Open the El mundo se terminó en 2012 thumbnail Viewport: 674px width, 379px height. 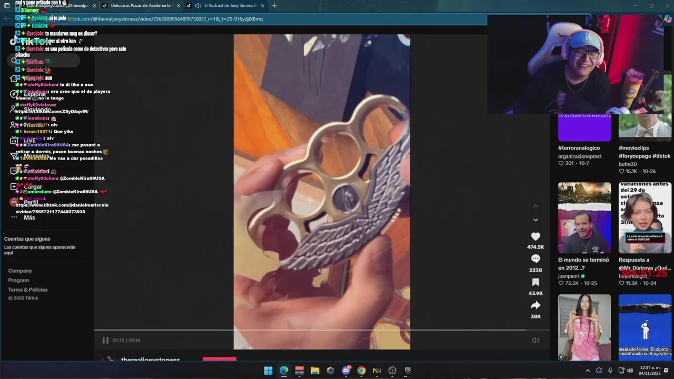coord(584,218)
